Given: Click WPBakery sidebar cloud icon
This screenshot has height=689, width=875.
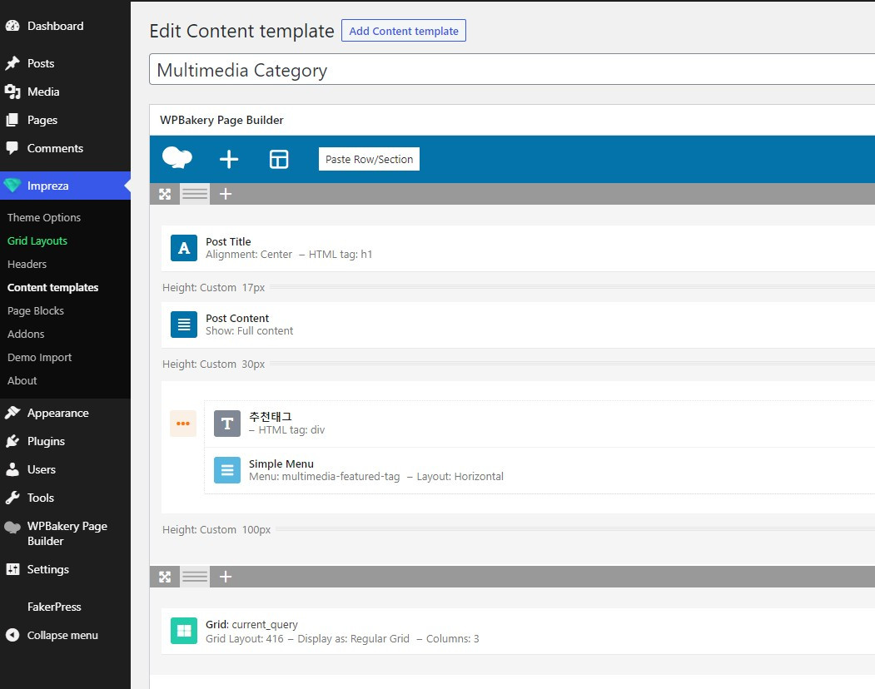Looking at the screenshot, I should coord(12,527).
